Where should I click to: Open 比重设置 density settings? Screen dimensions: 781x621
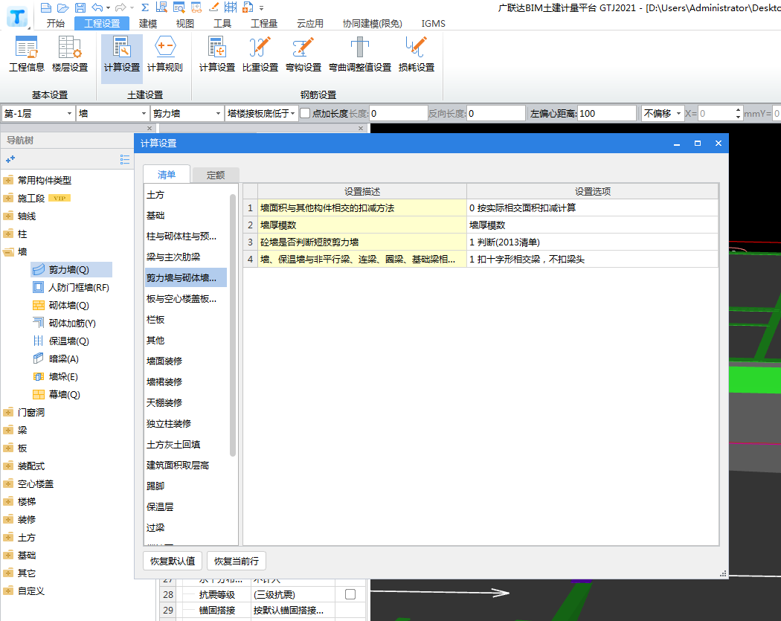(260, 54)
